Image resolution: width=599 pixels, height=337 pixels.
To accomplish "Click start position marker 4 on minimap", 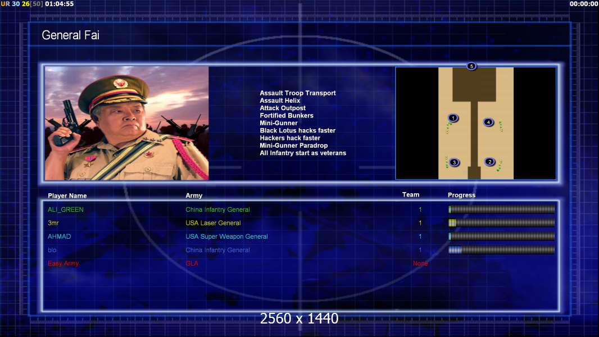I will pyautogui.click(x=488, y=122).
